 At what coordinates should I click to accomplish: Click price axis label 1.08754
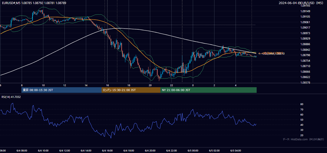click(305, 61)
